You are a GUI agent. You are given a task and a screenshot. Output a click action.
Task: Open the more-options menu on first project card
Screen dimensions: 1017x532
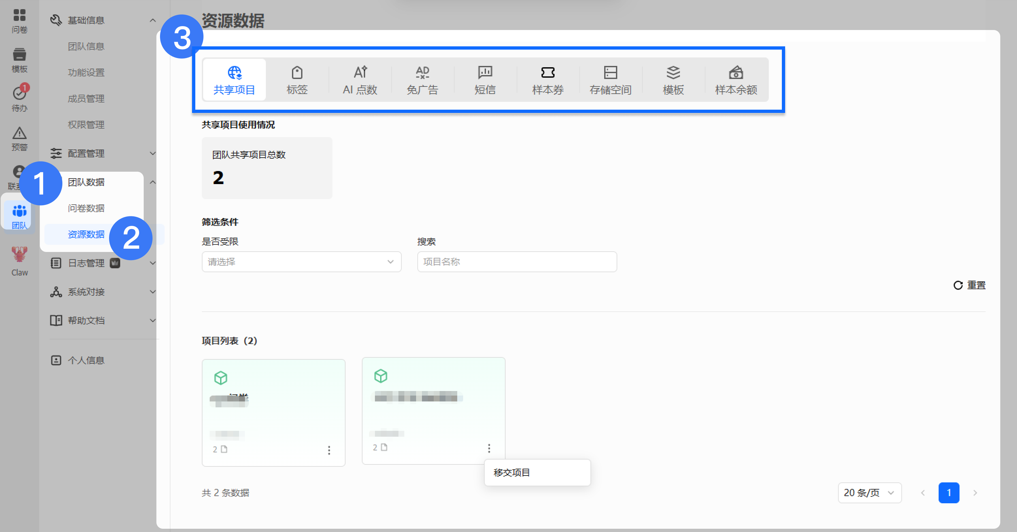329,450
